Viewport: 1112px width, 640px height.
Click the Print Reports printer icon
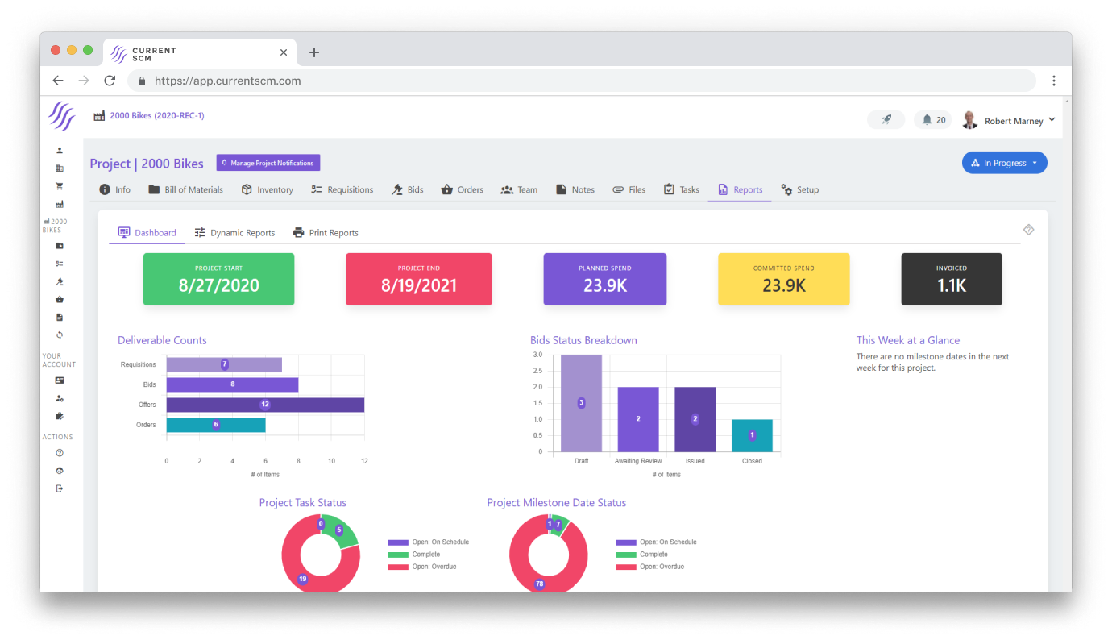pos(299,232)
